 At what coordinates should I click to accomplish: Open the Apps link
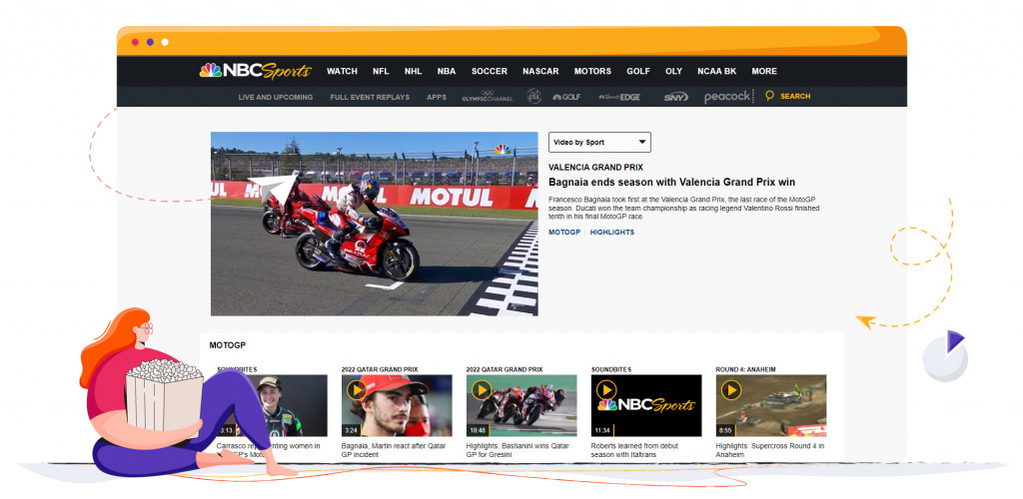tap(437, 97)
